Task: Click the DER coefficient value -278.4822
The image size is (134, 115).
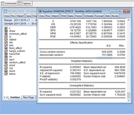Action: point(75,27)
